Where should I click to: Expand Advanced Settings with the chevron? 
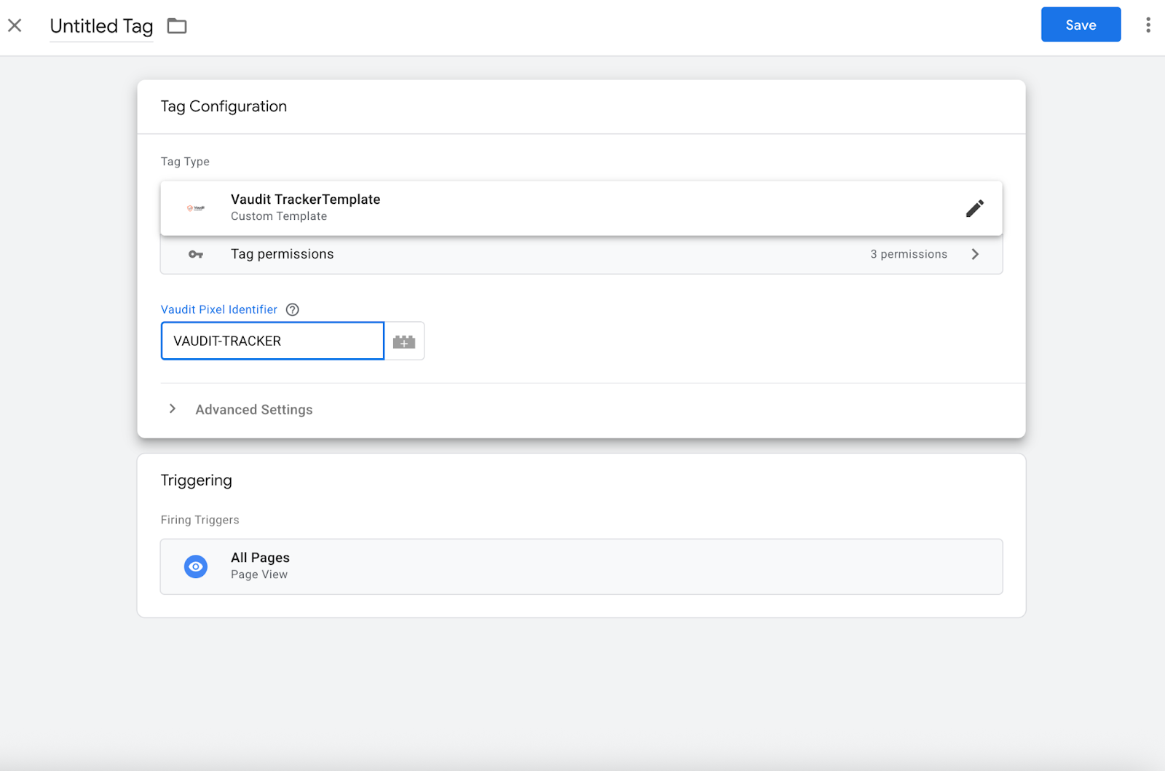(x=173, y=409)
